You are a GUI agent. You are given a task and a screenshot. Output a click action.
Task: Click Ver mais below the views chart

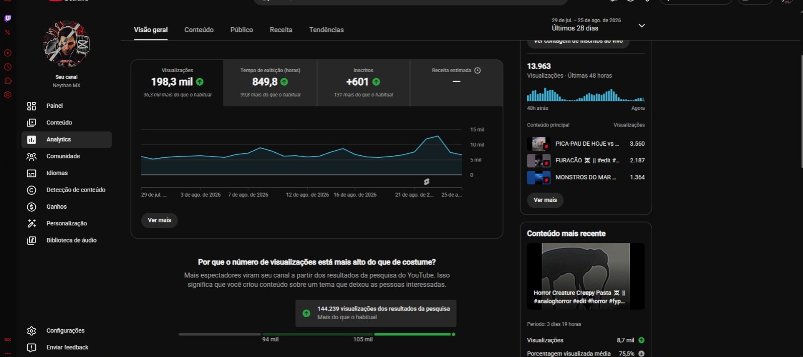tap(159, 220)
